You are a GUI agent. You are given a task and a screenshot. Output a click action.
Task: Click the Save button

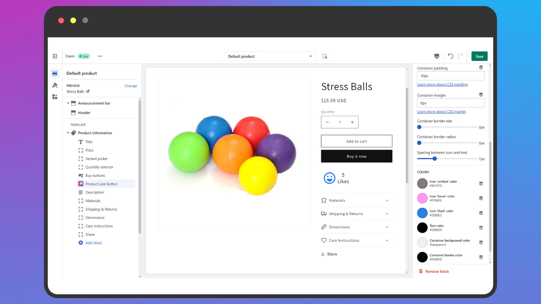pos(479,56)
